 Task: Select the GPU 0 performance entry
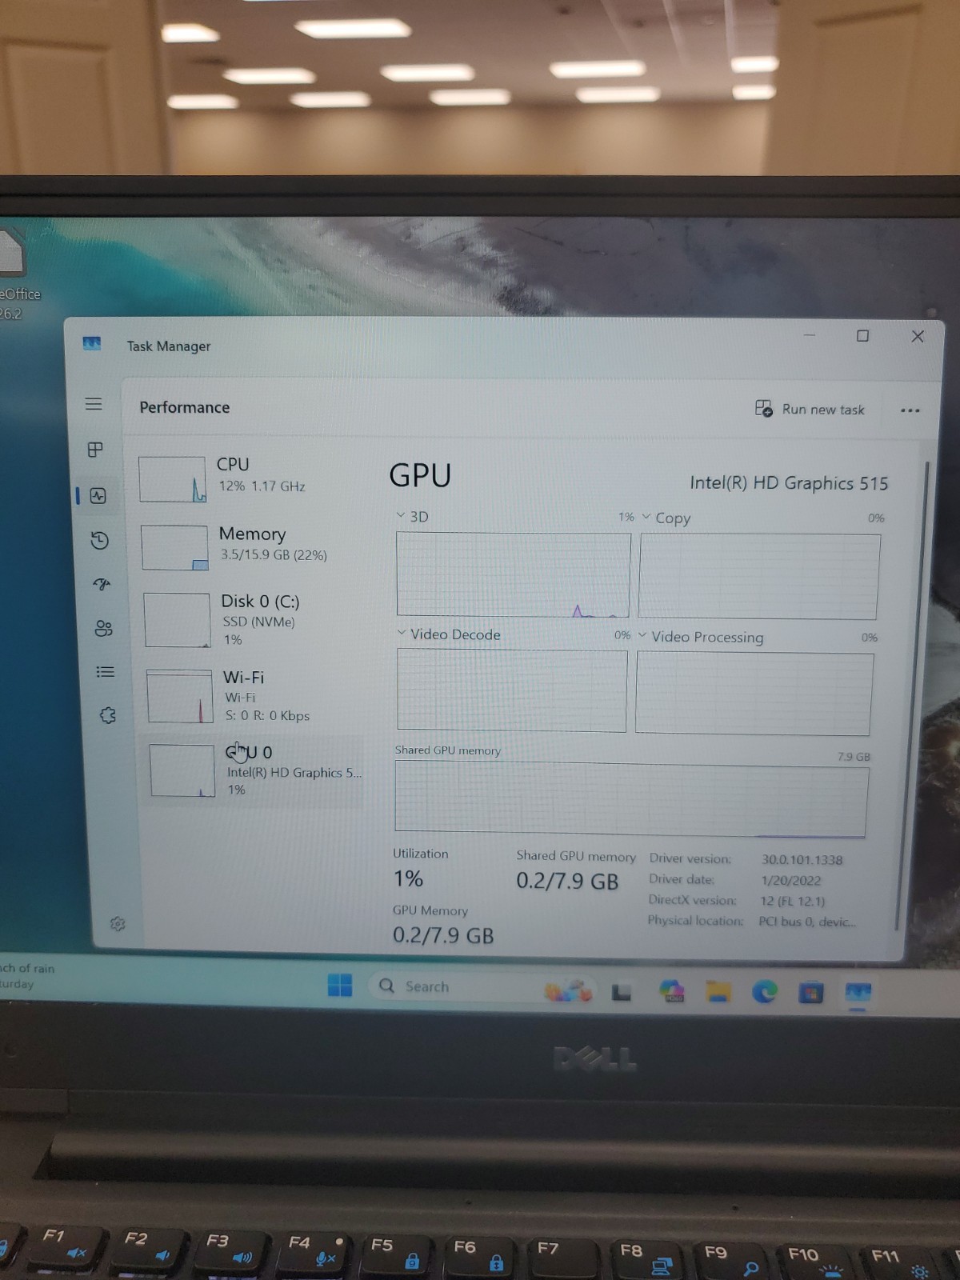tap(254, 770)
